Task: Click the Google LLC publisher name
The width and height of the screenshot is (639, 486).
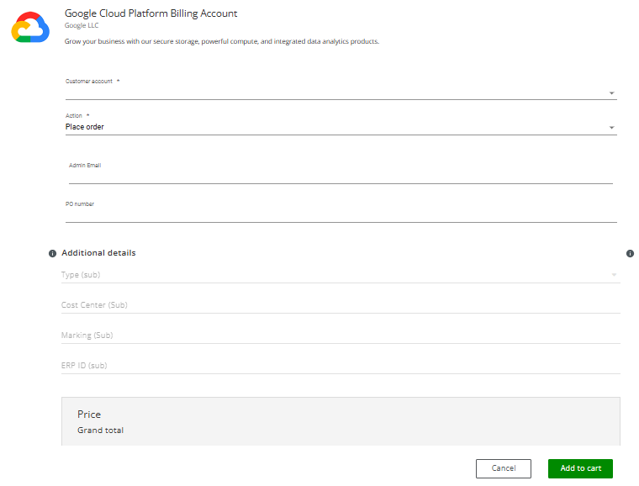Action: 82,25
